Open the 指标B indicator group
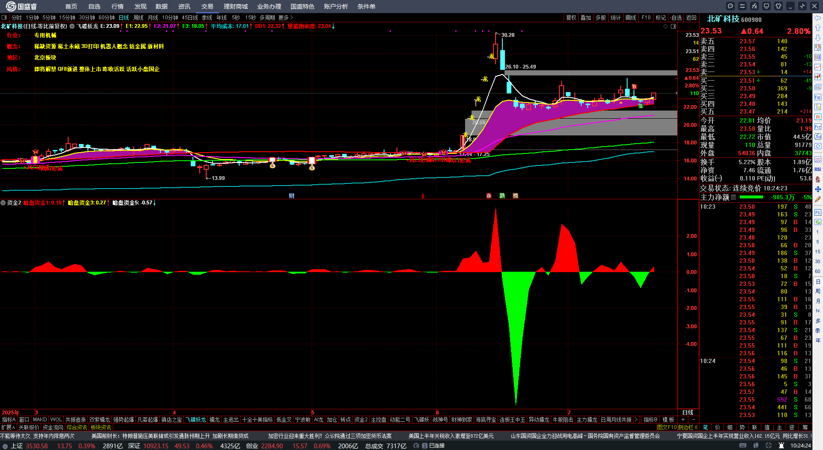 pyautogui.click(x=651, y=420)
